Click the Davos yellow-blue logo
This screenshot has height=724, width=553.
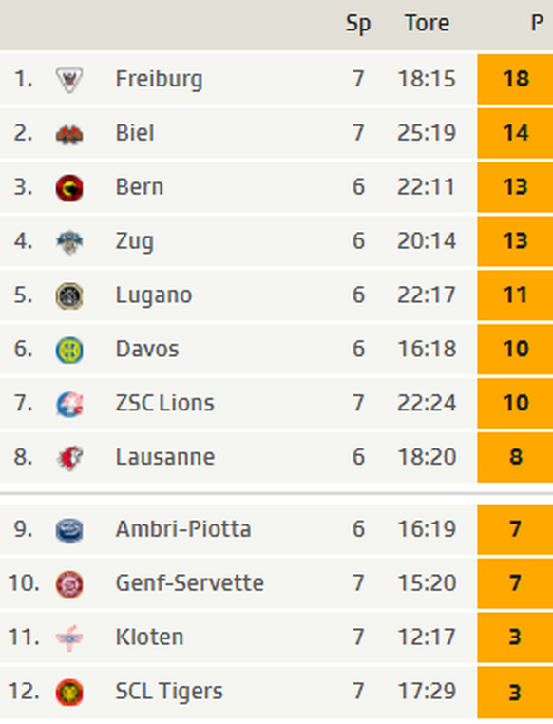pyautogui.click(x=69, y=350)
